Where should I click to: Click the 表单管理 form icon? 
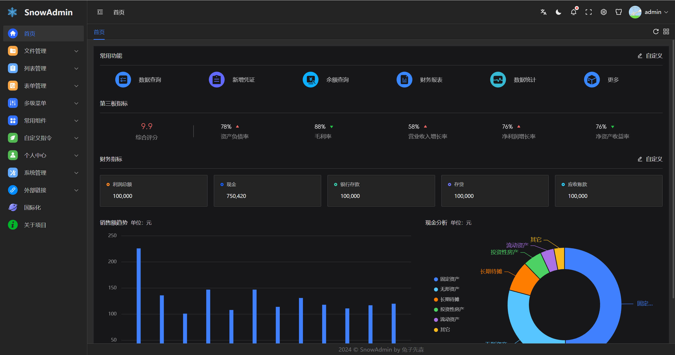pyautogui.click(x=13, y=86)
